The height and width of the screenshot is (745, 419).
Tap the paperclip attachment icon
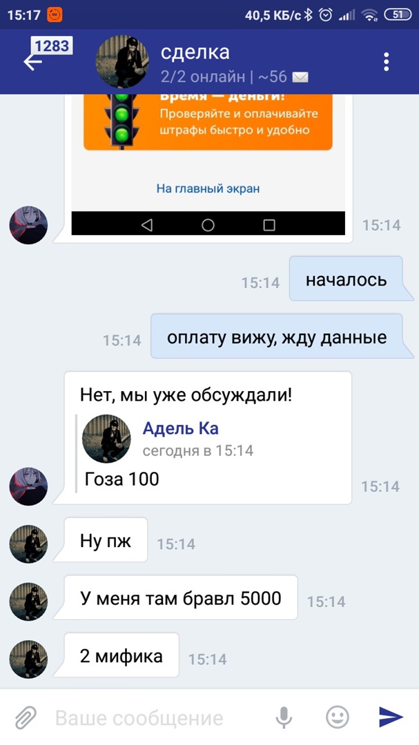tap(26, 717)
